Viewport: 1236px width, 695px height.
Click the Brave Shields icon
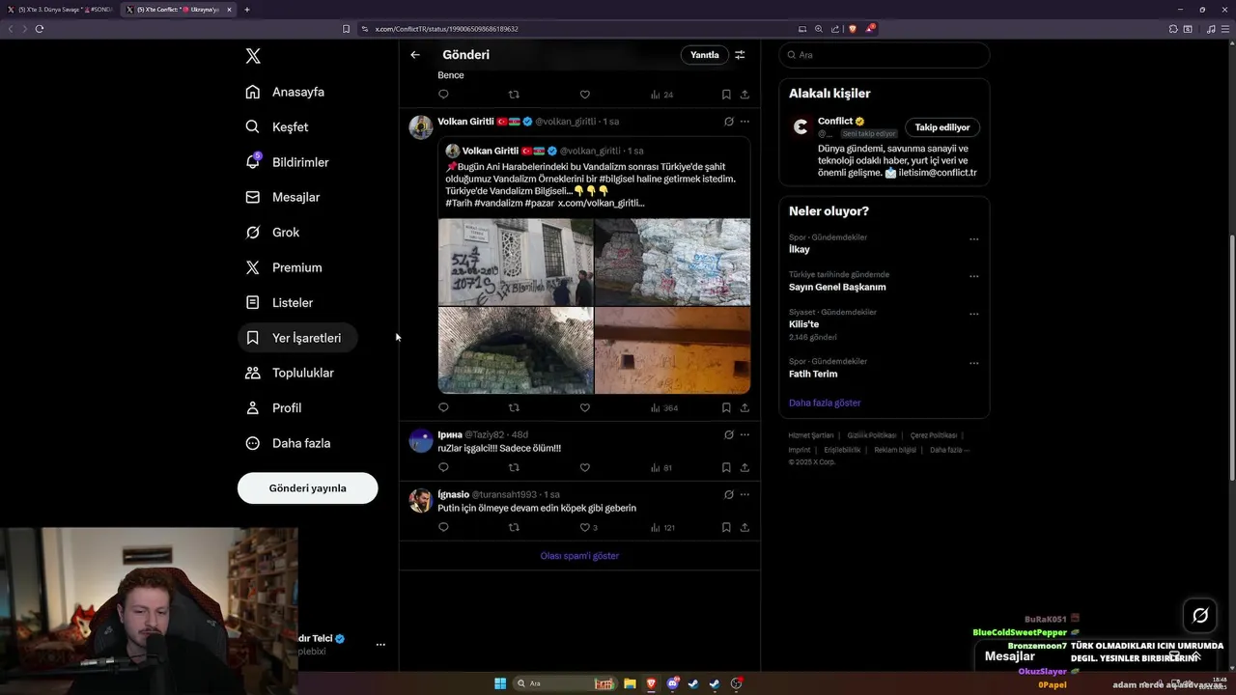[853, 29]
